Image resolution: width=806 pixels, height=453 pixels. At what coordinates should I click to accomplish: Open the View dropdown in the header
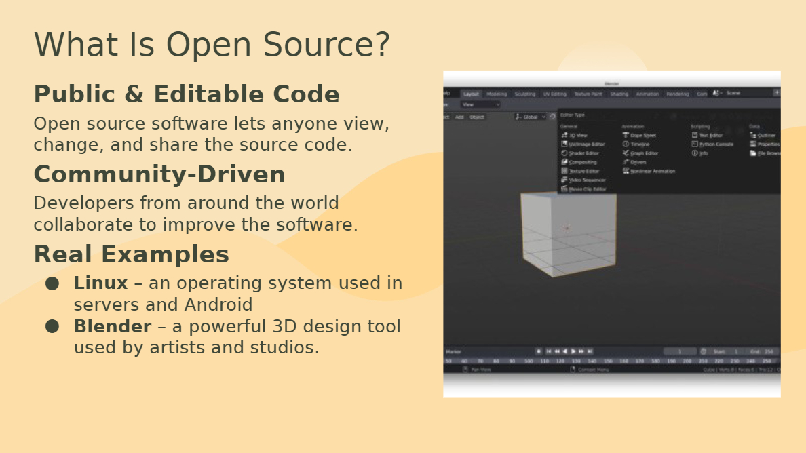pyautogui.click(x=480, y=104)
